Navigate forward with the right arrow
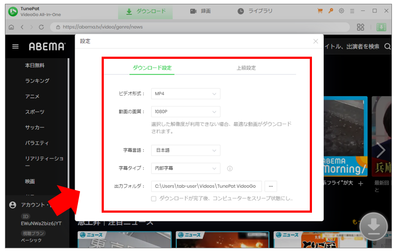 tap(31, 27)
